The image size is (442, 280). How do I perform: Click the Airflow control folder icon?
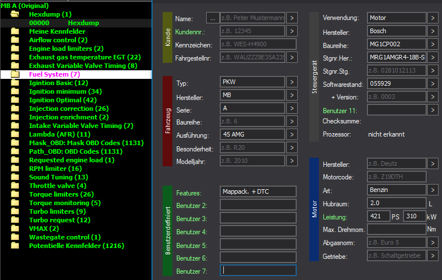coord(15,40)
